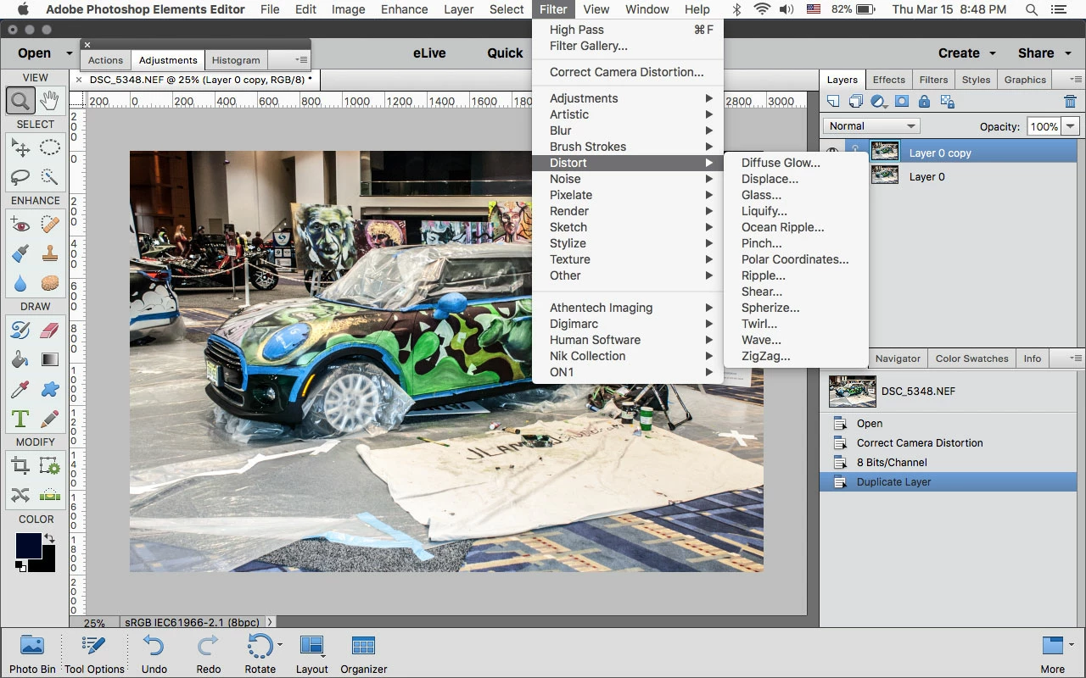The image size is (1086, 678).
Task: Select the Crop tool
Action: 20,466
